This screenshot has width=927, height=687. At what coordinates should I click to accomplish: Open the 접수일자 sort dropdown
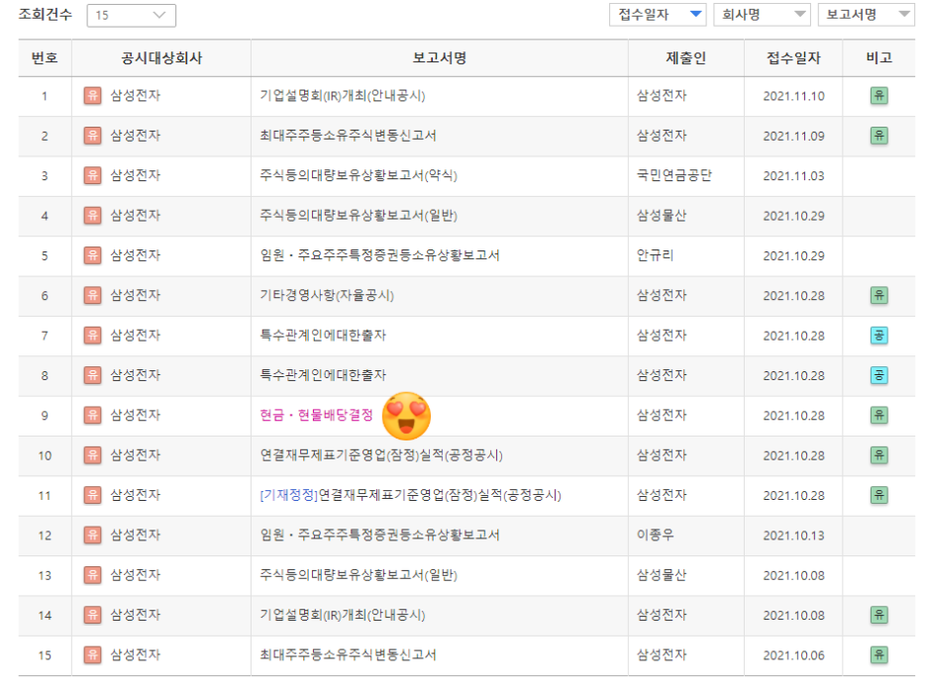coord(659,14)
